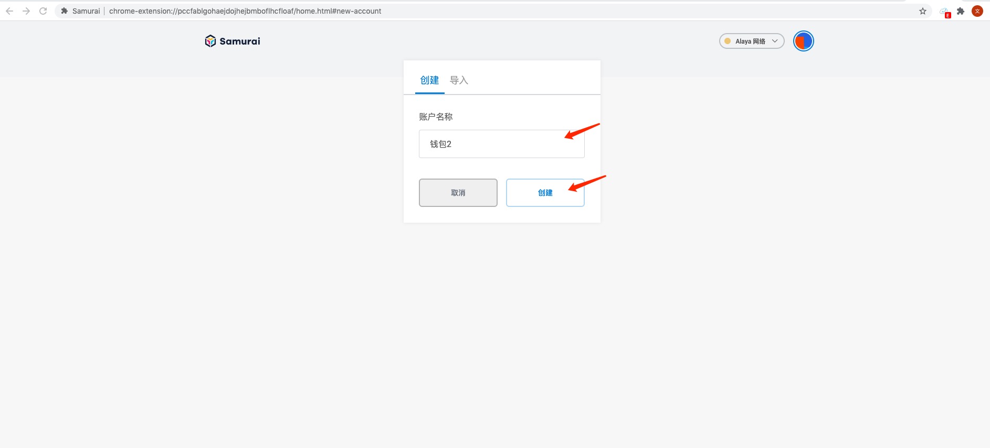Click the browser forward arrow
Screen dimensions: 990x448
point(26,11)
